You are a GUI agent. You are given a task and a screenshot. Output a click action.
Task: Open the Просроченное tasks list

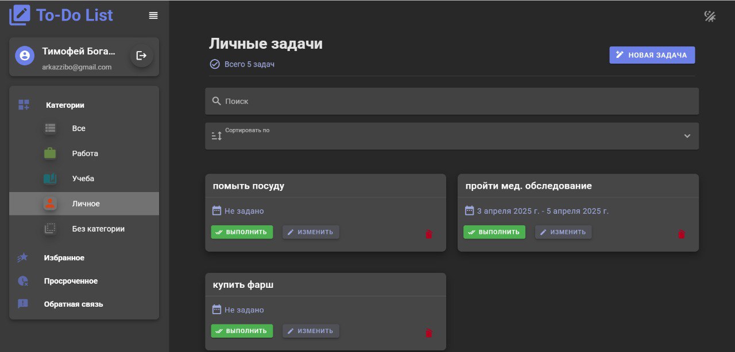point(71,281)
